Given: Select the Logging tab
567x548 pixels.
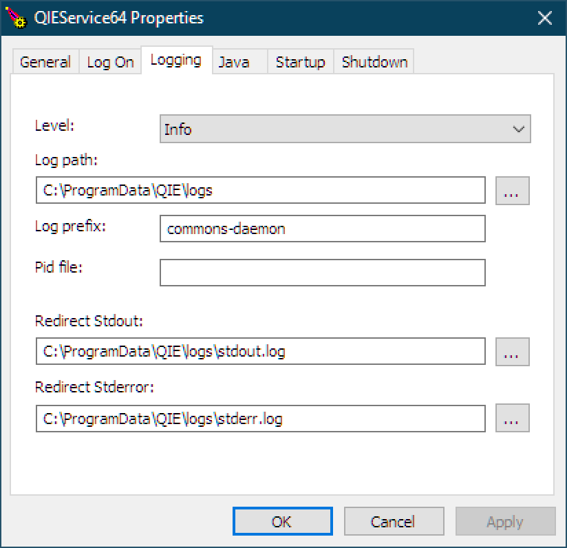Looking at the screenshot, I should [x=176, y=60].
